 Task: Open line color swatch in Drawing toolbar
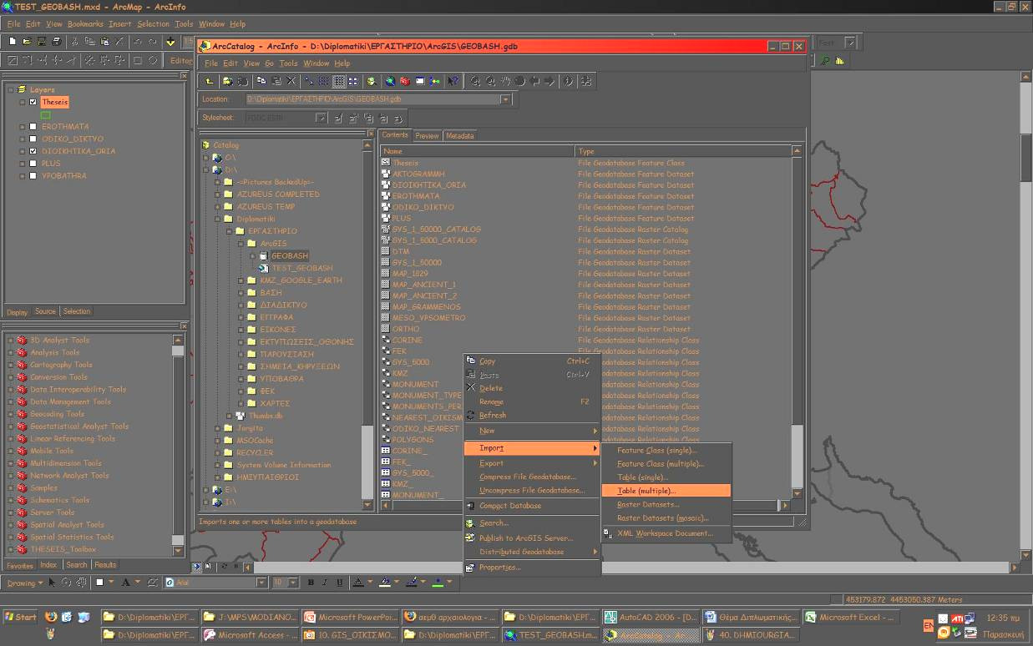413,583
